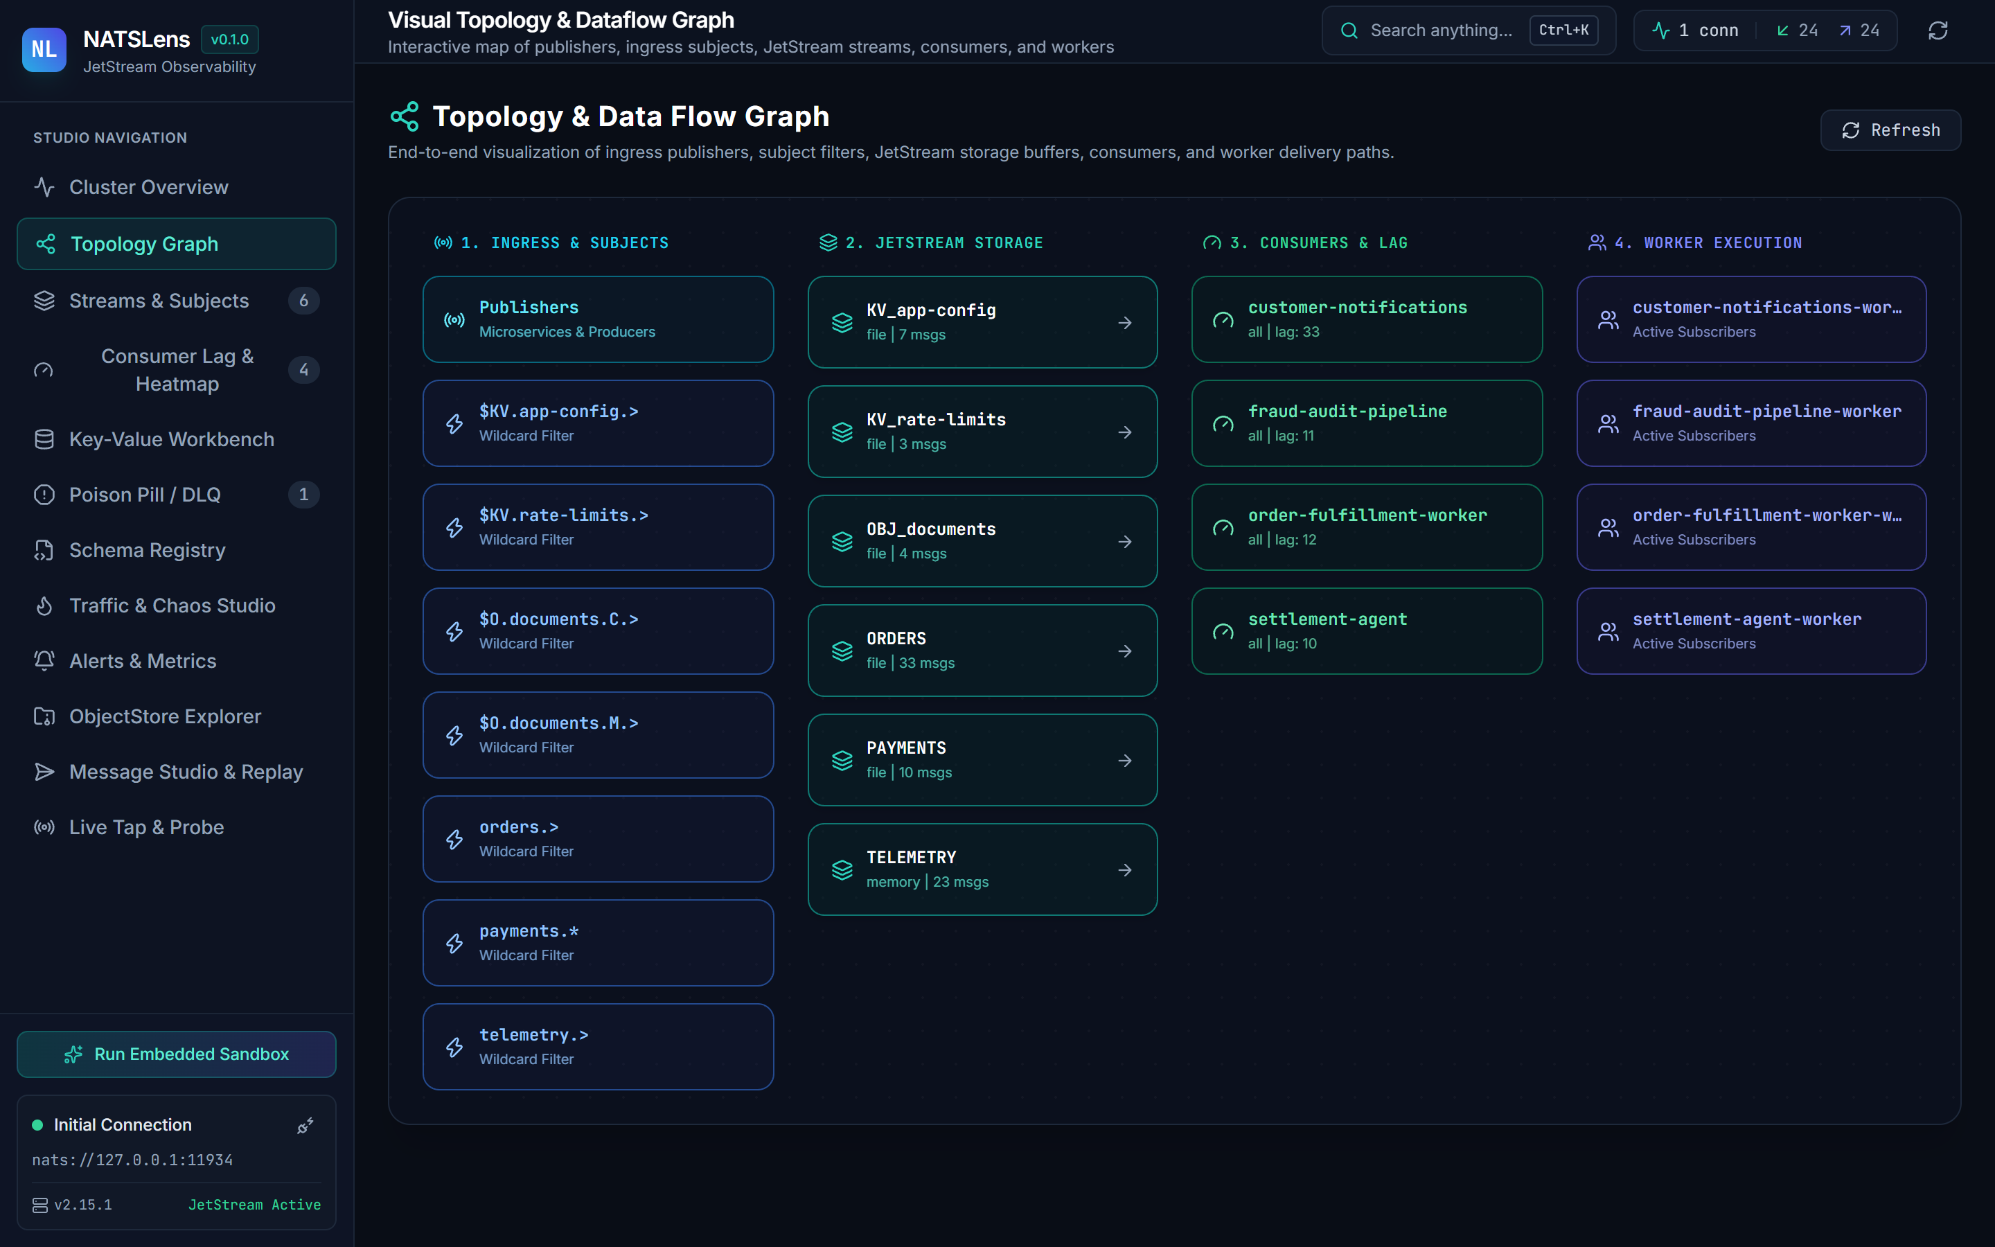Image resolution: width=1995 pixels, height=1247 pixels.
Task: Click the telemetry.> wildcard filter node
Action: tap(598, 1047)
